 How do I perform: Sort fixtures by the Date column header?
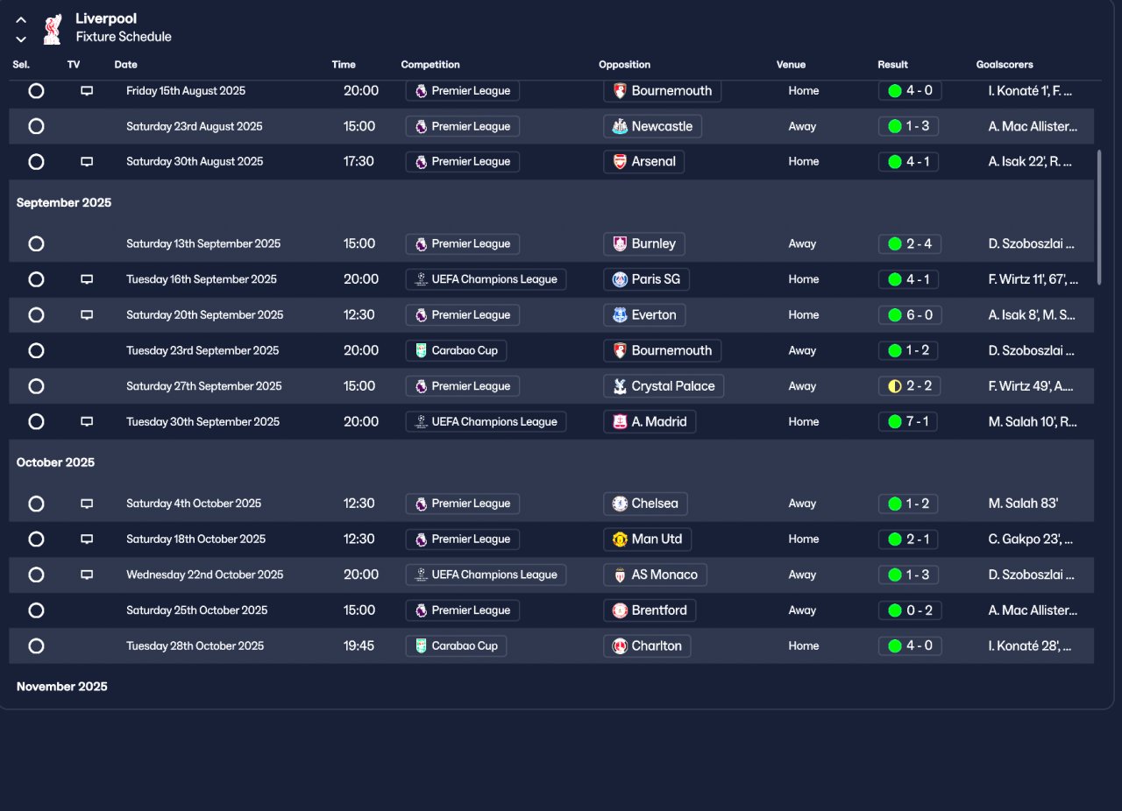click(x=126, y=65)
